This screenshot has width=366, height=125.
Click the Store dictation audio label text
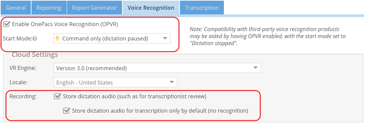[x=135, y=96]
